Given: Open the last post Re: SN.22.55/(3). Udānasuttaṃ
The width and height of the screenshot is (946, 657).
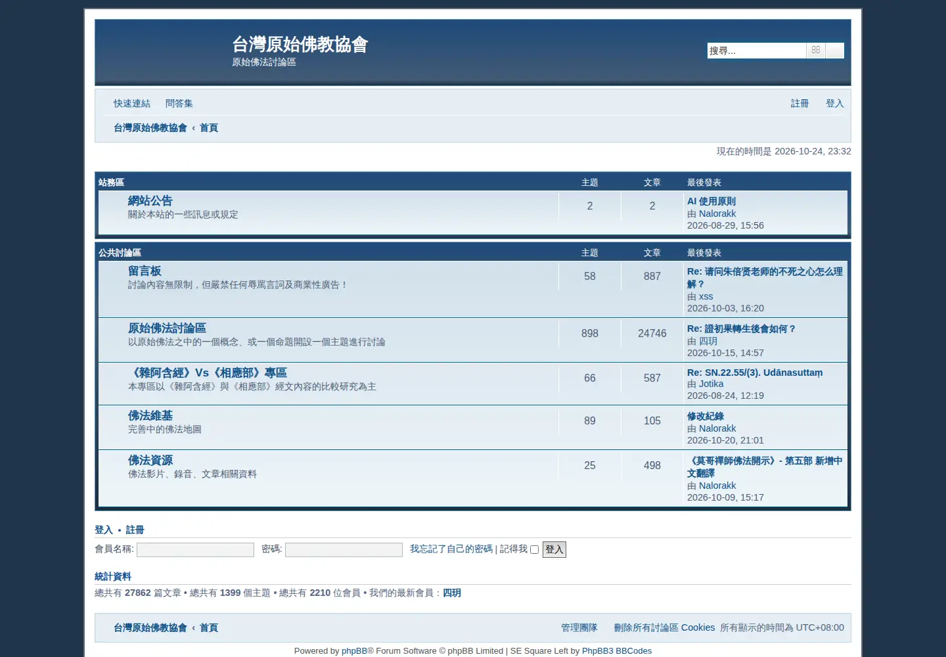Looking at the screenshot, I should [x=755, y=373].
